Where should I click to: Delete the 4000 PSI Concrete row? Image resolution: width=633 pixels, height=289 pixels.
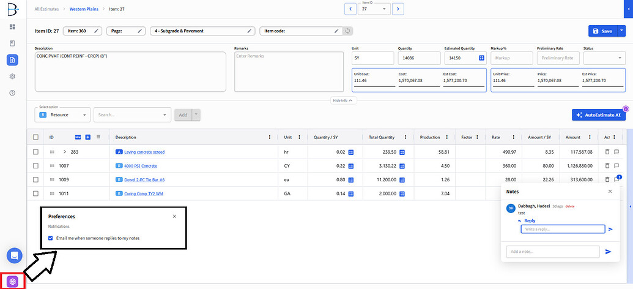point(607,166)
